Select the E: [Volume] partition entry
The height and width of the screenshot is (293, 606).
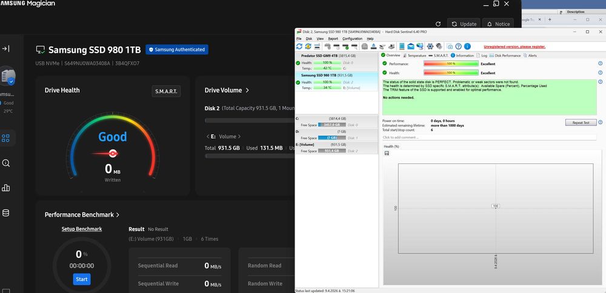(x=336, y=148)
